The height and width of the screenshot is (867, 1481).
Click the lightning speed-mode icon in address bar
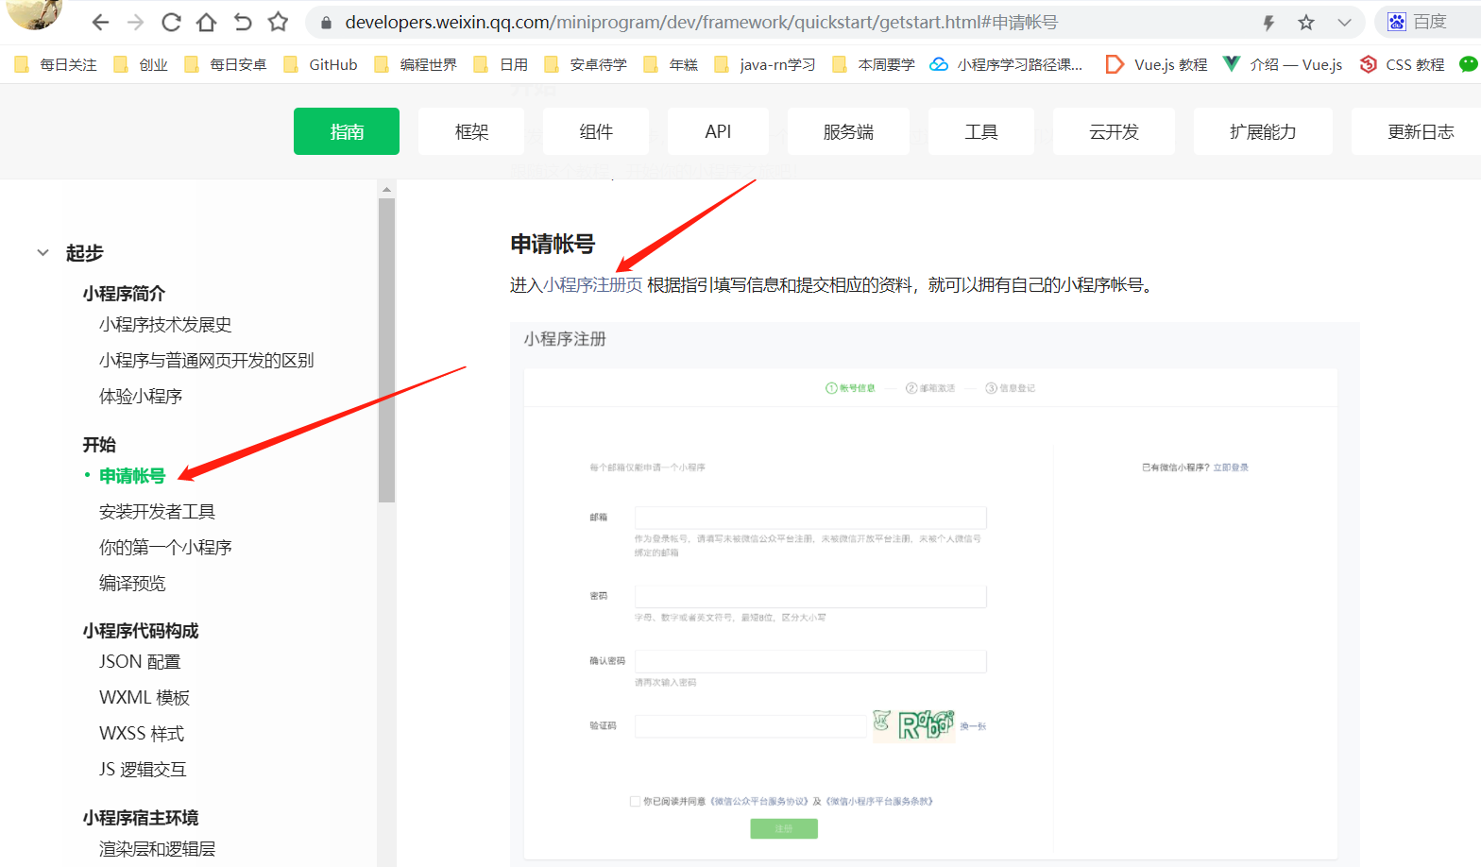(1268, 23)
